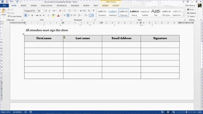Copy the selection to the clipboard
203x114 pixels.
tap(11, 13)
